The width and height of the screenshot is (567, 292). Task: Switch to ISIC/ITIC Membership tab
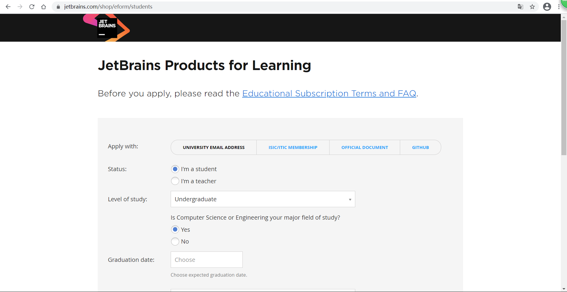click(293, 147)
